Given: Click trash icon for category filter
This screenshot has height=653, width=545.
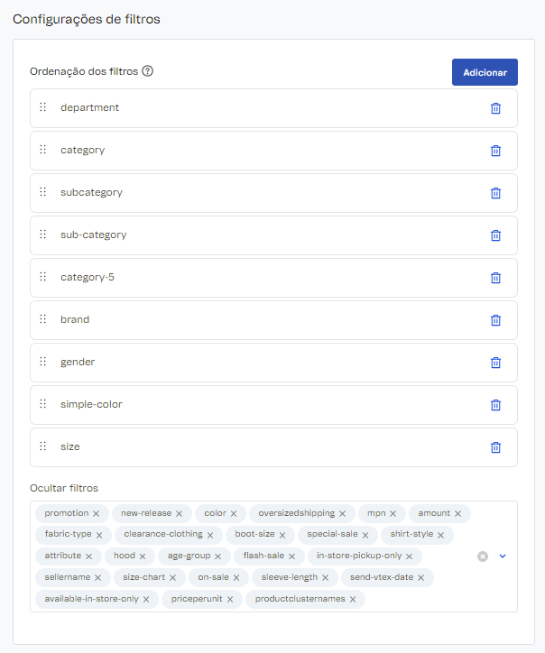Looking at the screenshot, I should click(x=495, y=151).
